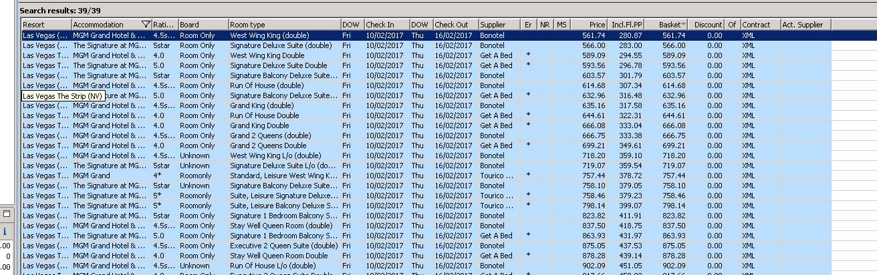Sort by the Room type column header
The image size is (877, 275).
tap(284, 25)
